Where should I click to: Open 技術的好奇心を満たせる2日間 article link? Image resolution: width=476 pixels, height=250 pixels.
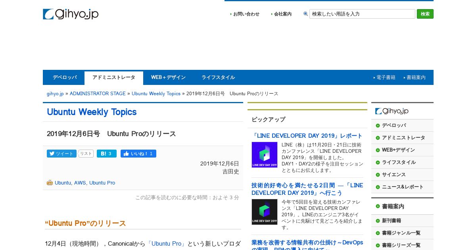tap(307, 189)
